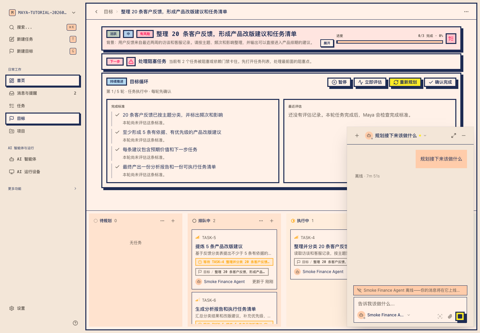The width and height of the screenshot is (480, 333).
Task: Open more options for 待规划 column
Action: click(162, 221)
